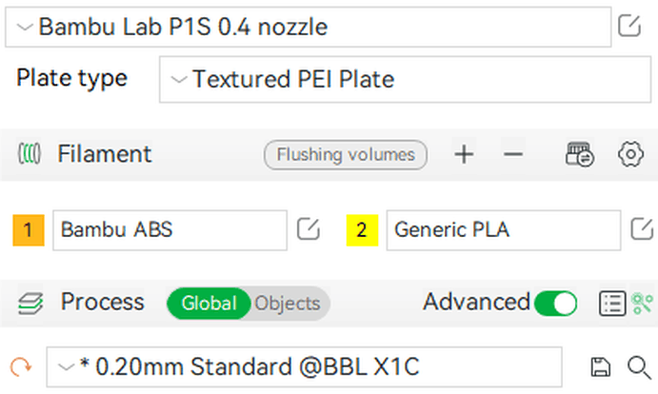Select the Bambu ABS filament field
This screenshot has height=394, width=658.
pos(169,230)
